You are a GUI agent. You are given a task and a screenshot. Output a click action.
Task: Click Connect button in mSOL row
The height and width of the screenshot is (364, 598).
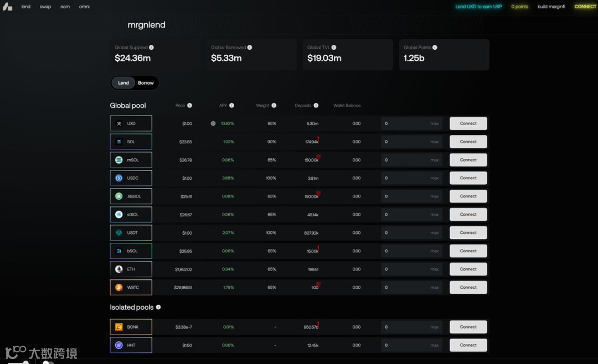pos(468,160)
